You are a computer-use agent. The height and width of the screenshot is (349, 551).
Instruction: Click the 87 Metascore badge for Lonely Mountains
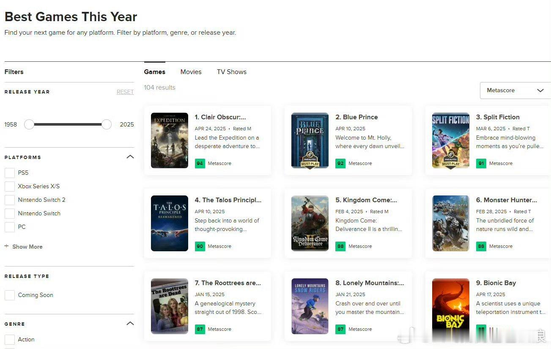pos(340,329)
